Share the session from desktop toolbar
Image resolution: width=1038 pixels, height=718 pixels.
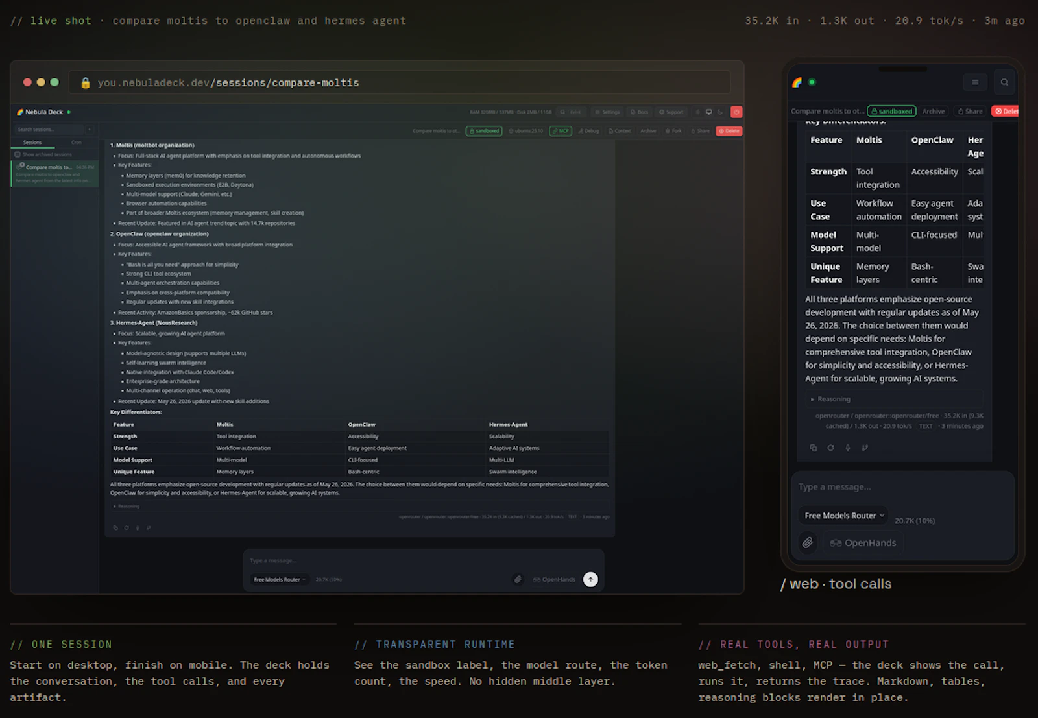(x=701, y=131)
